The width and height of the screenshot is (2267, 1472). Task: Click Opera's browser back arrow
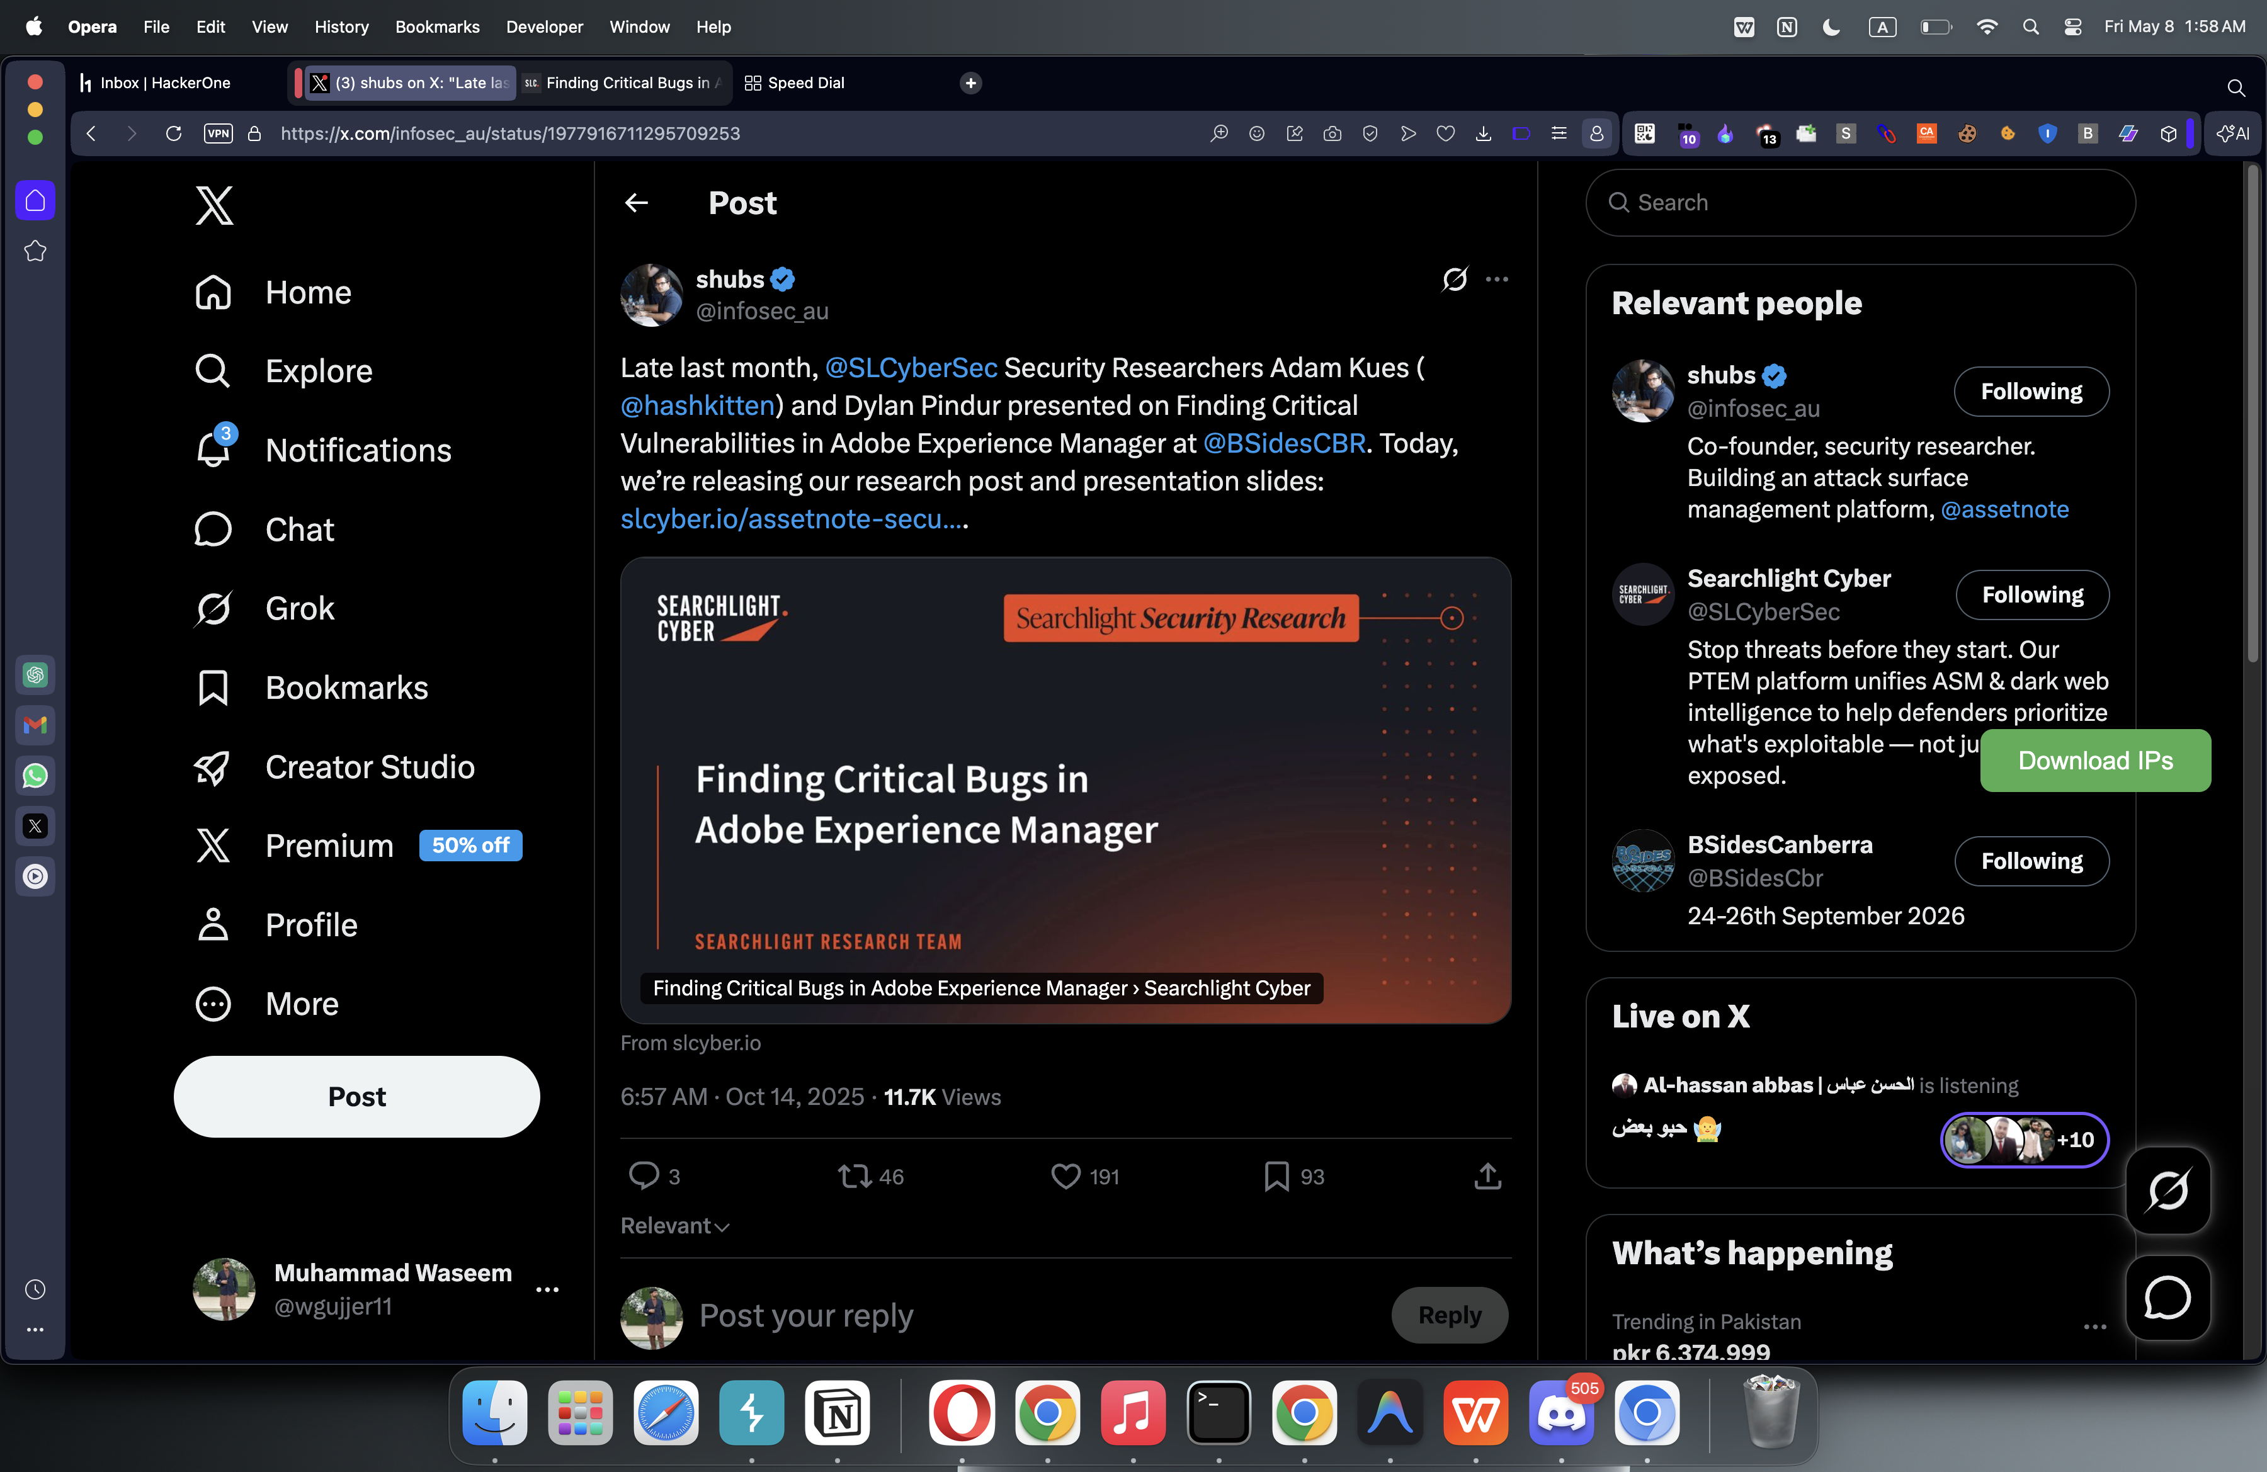[91, 133]
